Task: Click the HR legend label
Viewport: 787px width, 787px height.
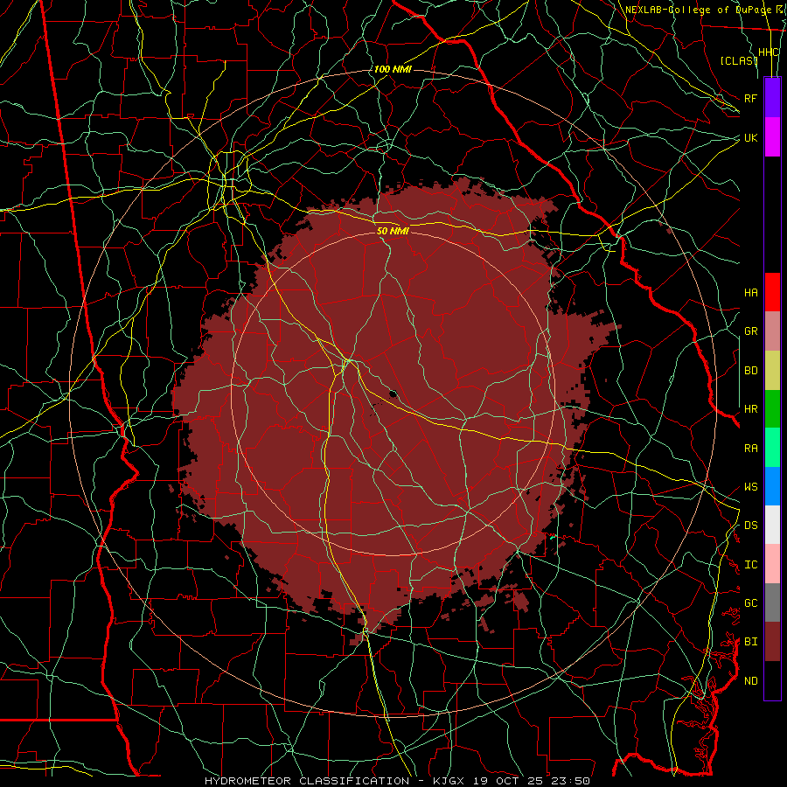Action: point(751,409)
